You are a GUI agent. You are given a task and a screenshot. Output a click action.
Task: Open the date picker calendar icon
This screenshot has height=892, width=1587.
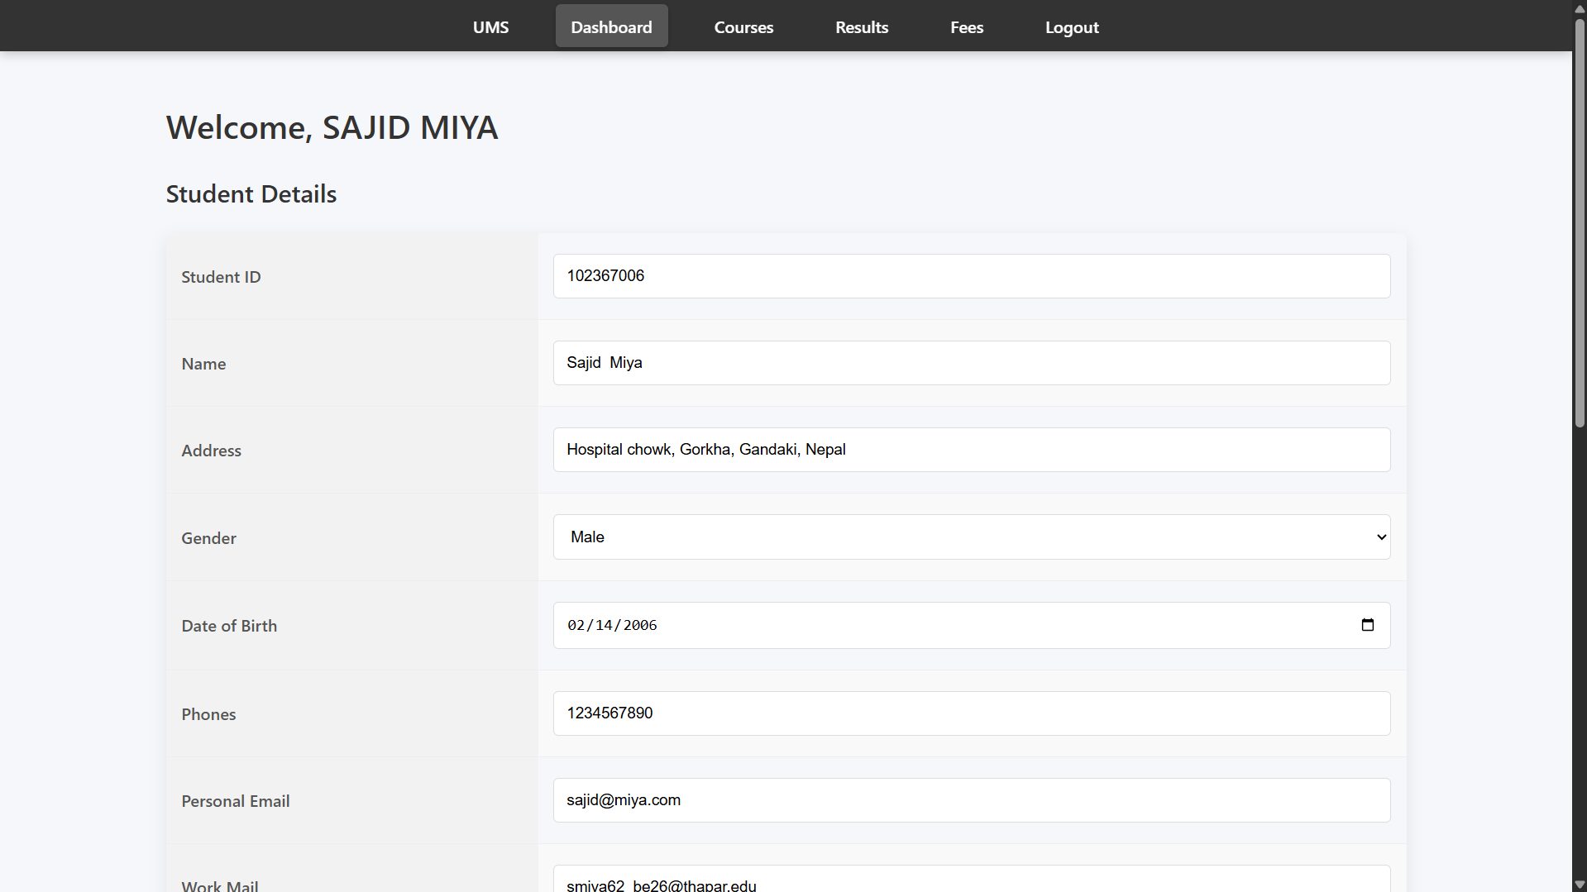tap(1367, 625)
